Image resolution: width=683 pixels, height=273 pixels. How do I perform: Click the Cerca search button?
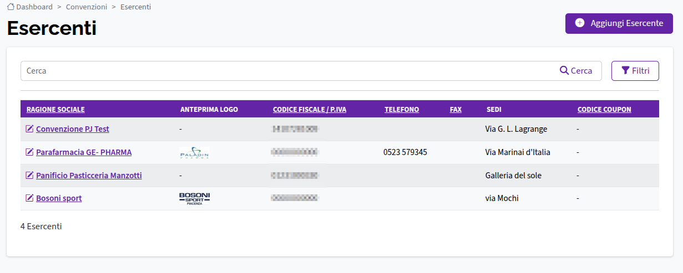coord(576,71)
